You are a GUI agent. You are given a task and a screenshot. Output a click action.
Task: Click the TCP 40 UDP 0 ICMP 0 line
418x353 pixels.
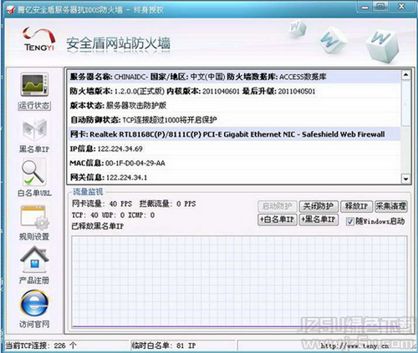click(x=113, y=215)
